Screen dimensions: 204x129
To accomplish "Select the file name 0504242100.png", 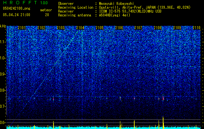I will (17, 8).
